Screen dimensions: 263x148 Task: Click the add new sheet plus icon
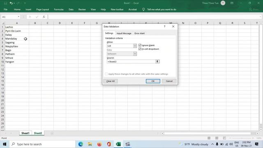[52, 133]
